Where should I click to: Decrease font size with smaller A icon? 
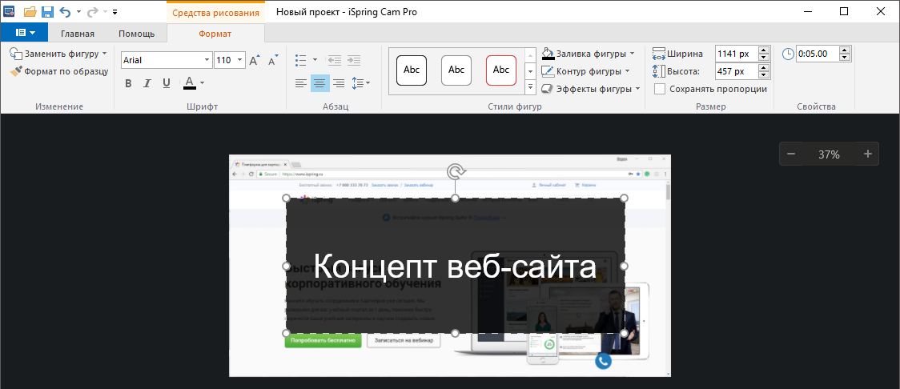coord(272,59)
